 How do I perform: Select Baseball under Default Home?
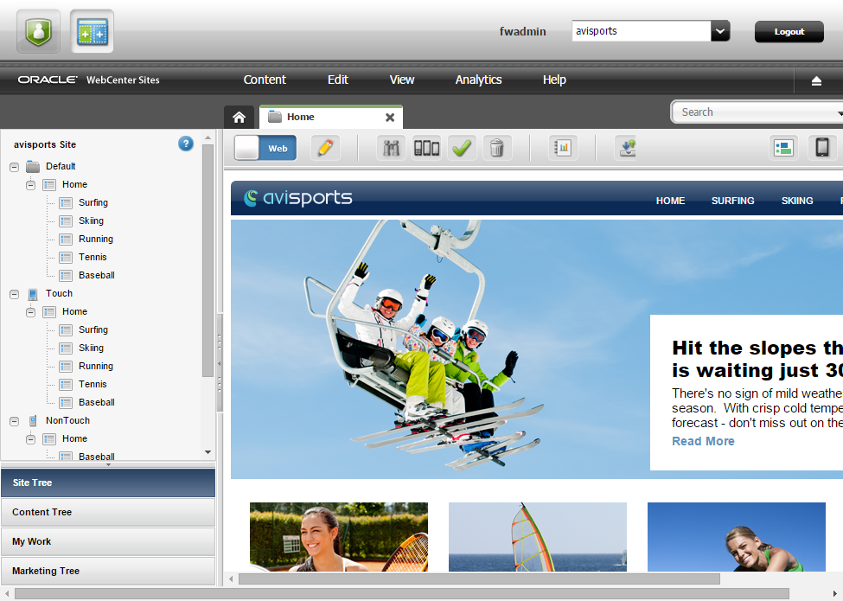[96, 275]
